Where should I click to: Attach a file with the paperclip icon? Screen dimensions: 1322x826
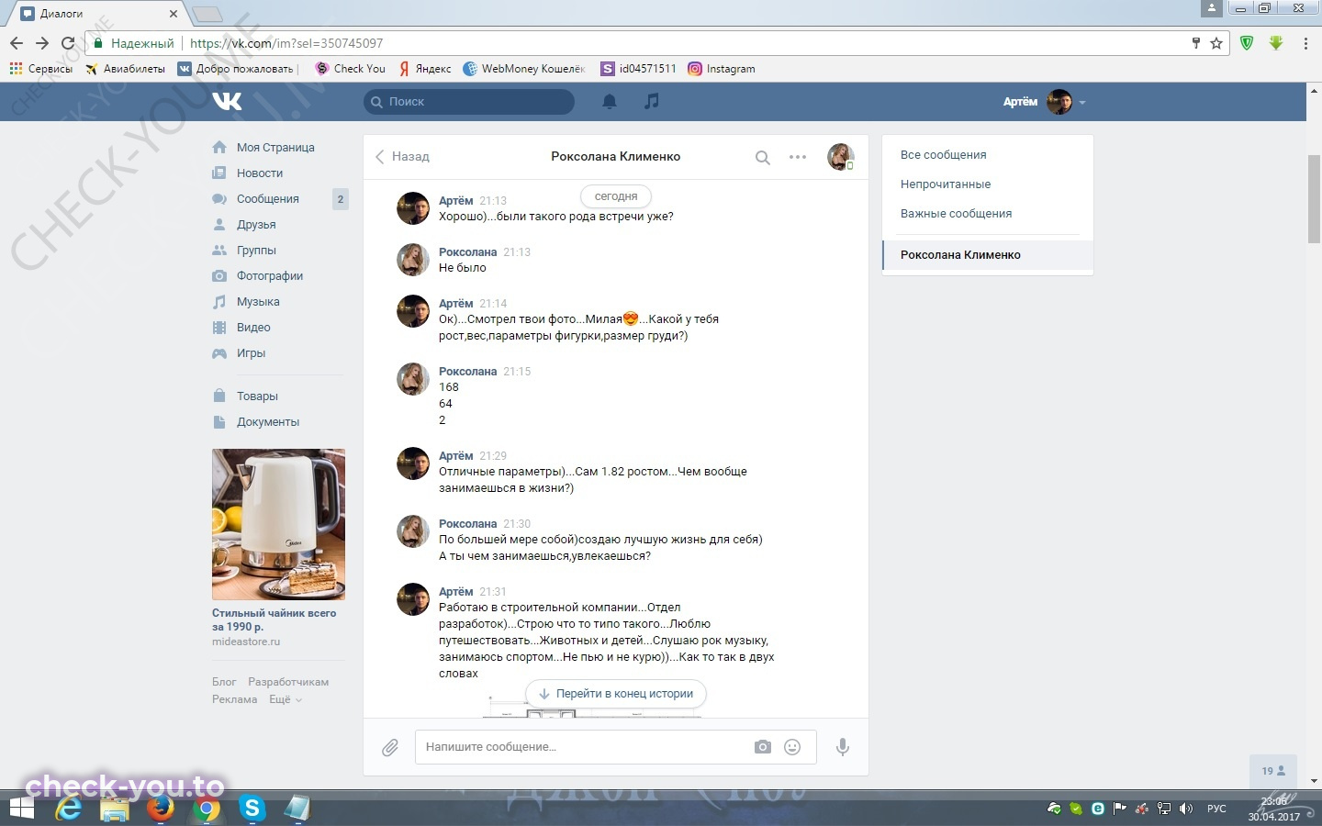coord(390,747)
